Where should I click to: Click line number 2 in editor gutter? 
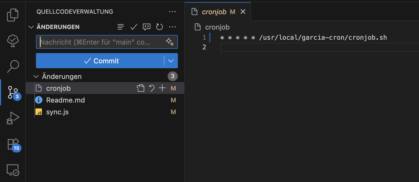pos(204,47)
